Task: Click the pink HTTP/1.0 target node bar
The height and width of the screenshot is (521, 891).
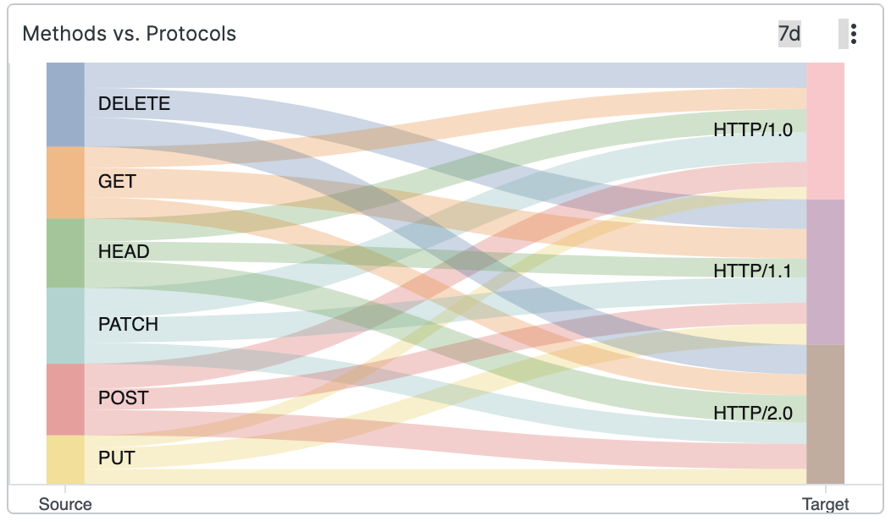Action: (x=825, y=130)
